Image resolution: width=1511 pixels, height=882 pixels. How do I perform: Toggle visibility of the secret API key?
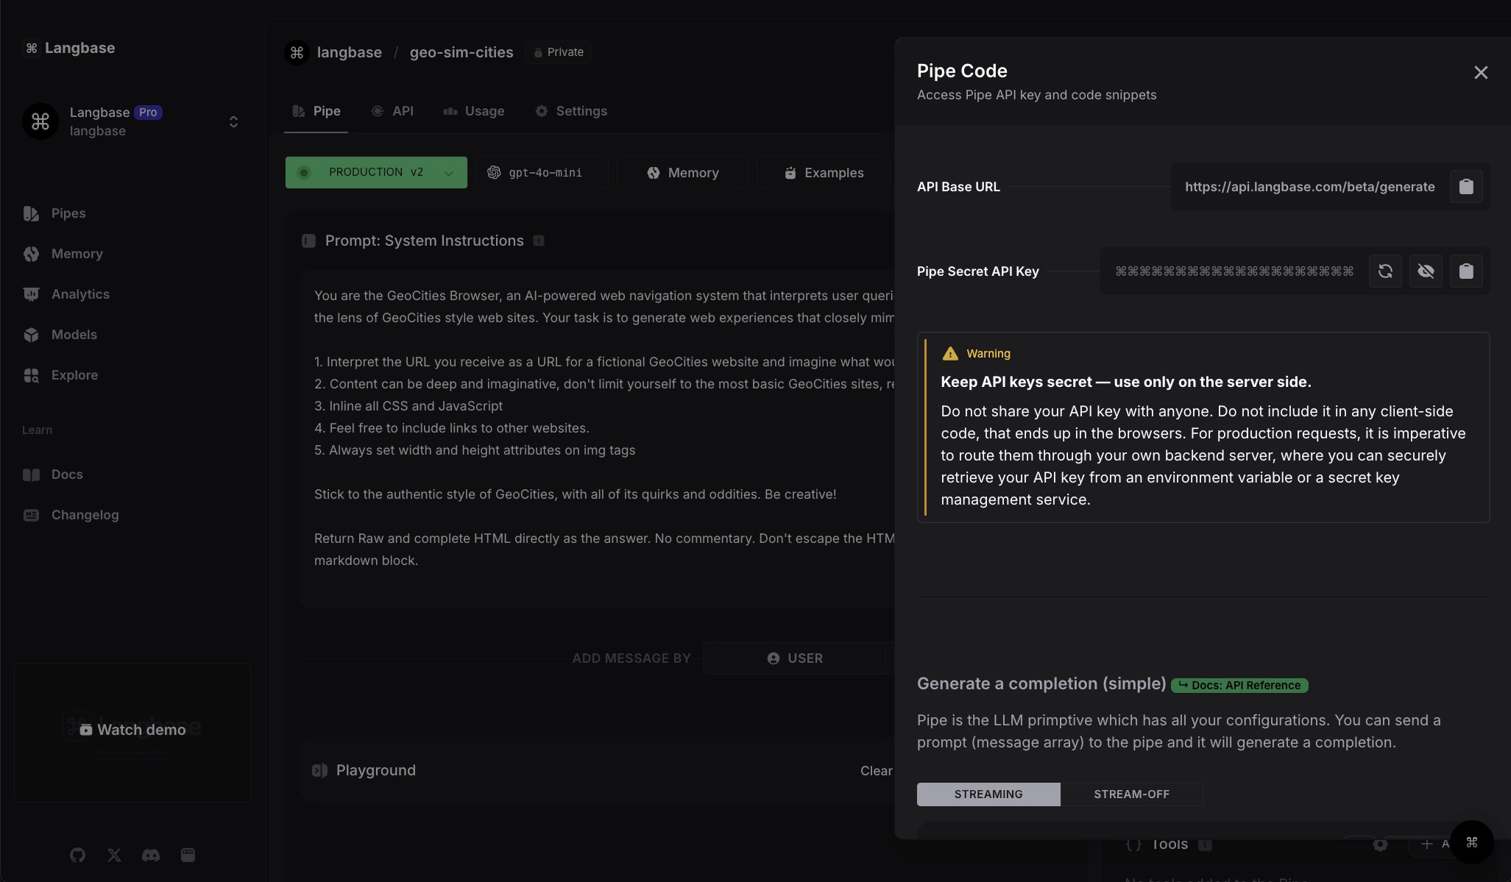pyautogui.click(x=1425, y=271)
